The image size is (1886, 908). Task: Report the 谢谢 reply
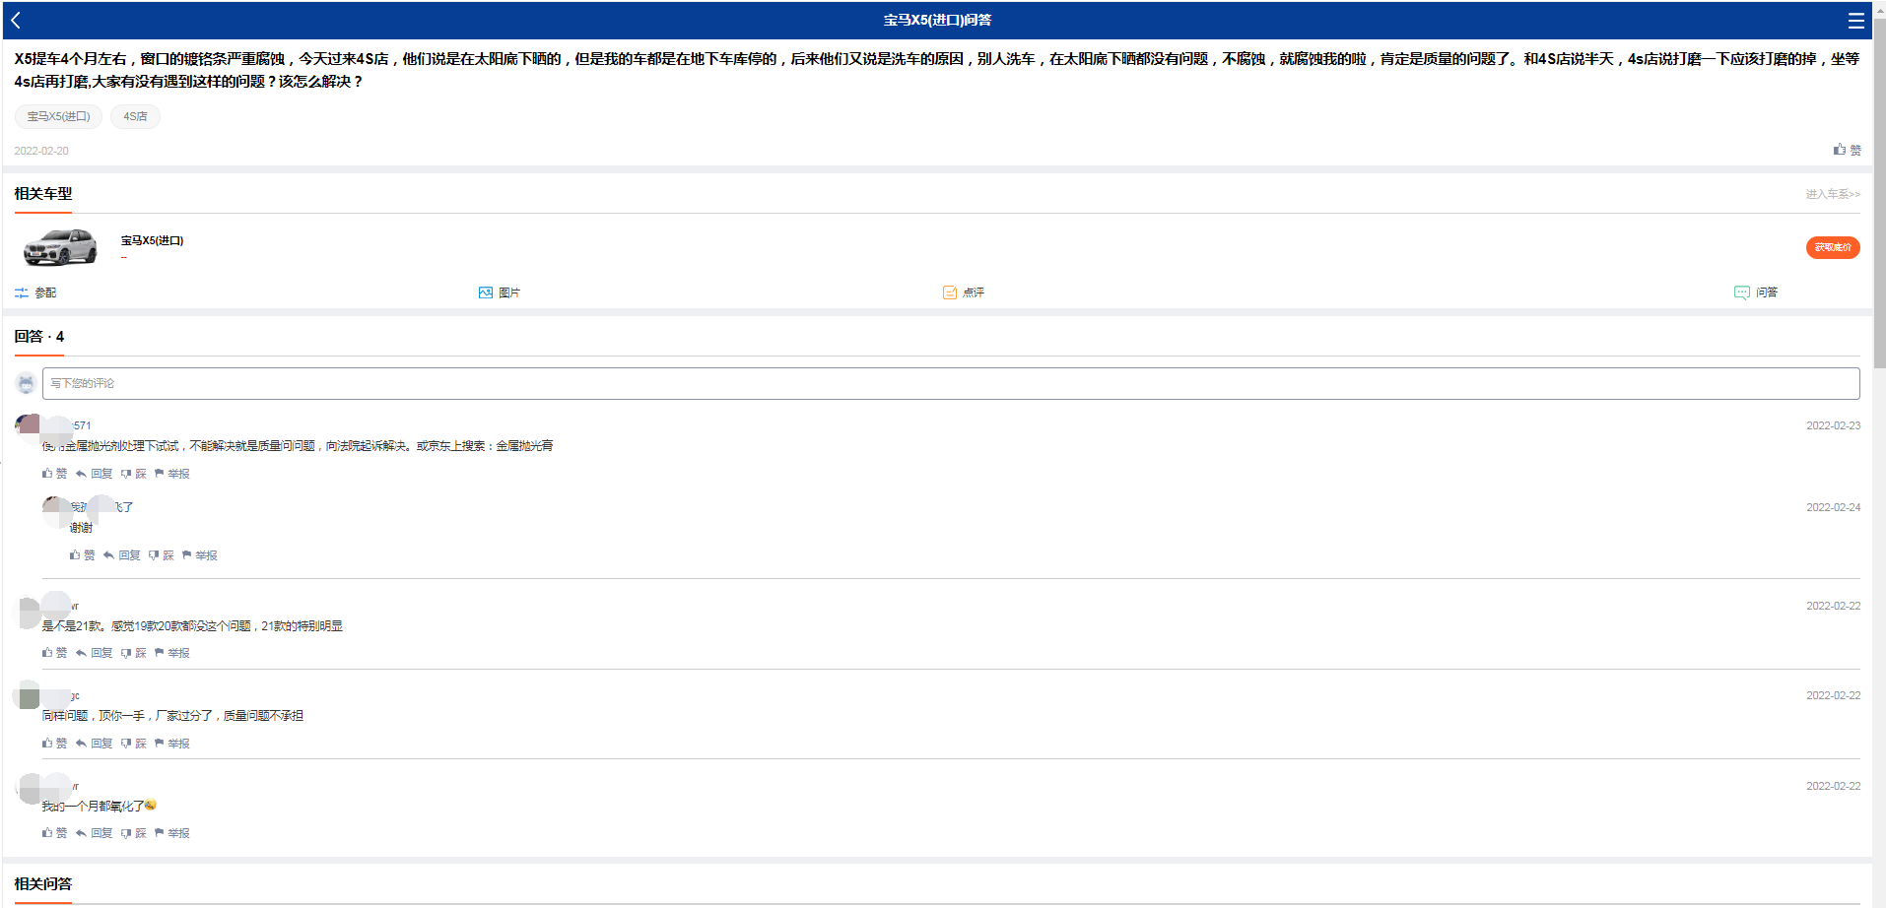coord(200,555)
